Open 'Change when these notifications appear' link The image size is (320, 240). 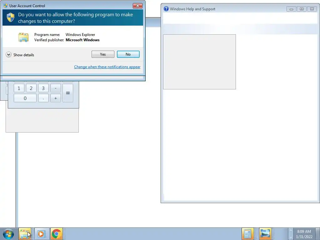click(107, 67)
